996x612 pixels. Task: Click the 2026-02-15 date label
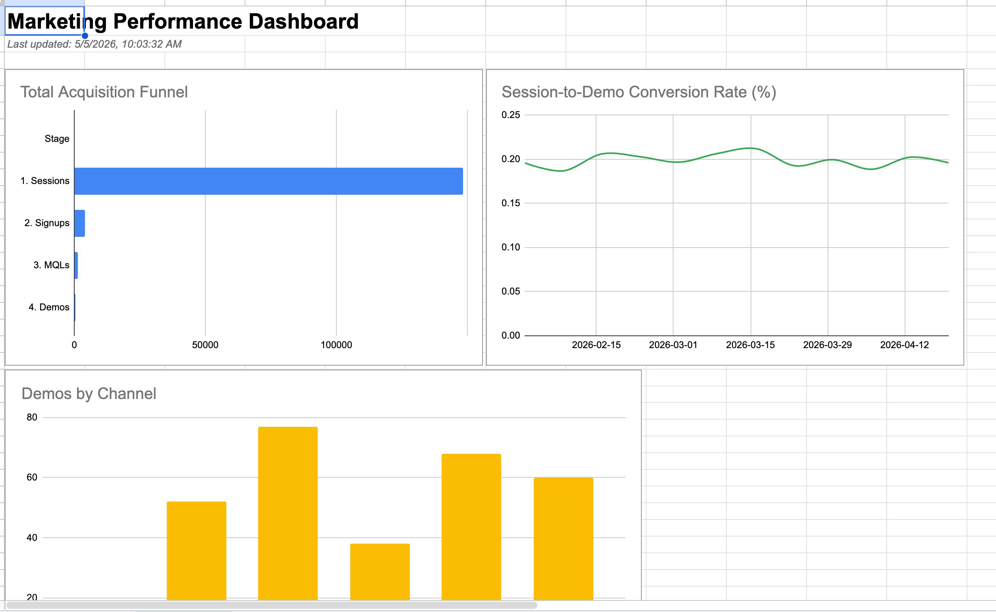click(596, 345)
